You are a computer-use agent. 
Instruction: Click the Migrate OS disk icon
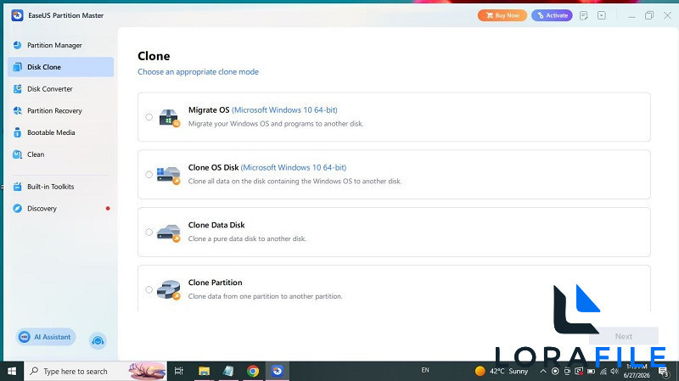tap(169, 117)
